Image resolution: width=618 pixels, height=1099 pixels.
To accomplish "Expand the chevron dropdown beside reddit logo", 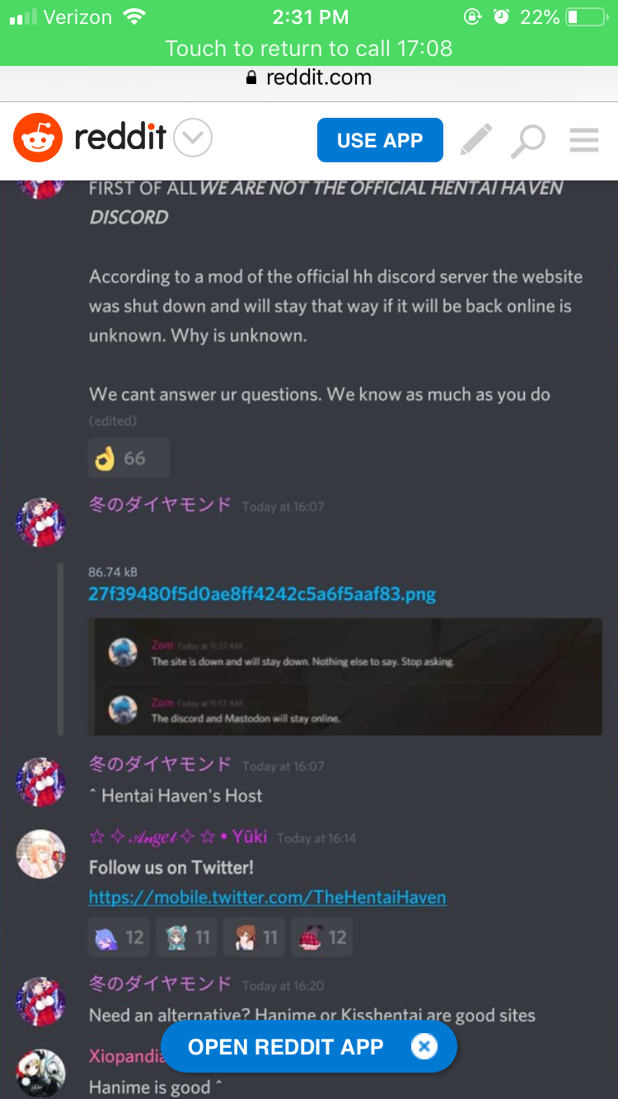I will [194, 138].
